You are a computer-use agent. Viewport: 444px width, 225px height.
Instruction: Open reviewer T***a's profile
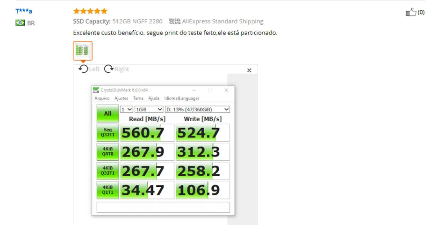pos(24,11)
